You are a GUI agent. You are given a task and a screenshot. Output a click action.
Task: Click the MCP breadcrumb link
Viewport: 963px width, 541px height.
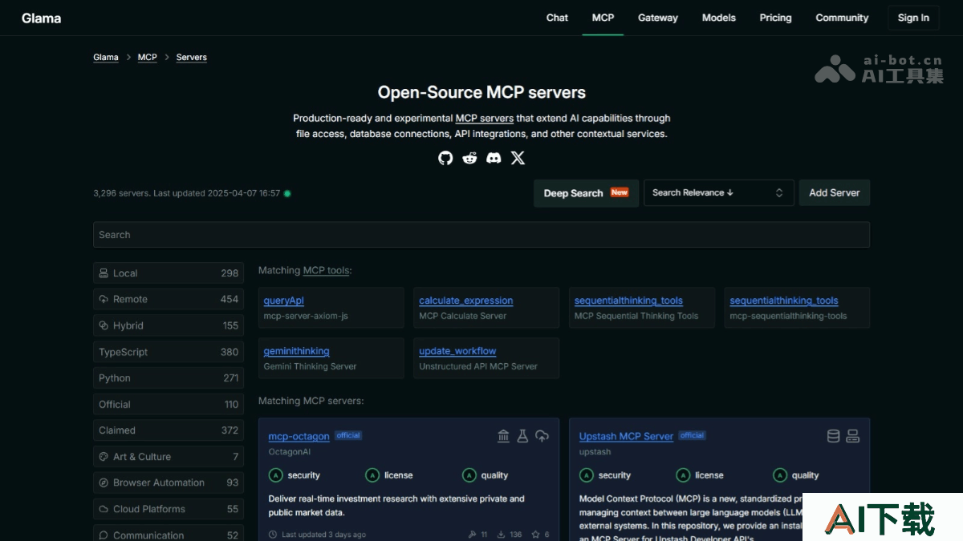[x=148, y=58]
